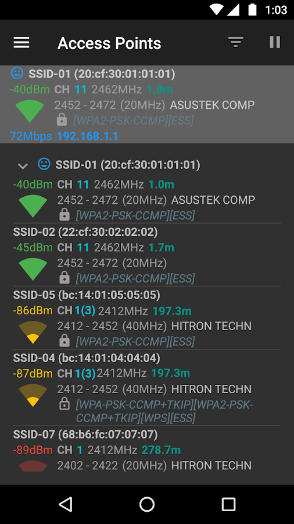Collapse the SSID-01 group chevron
Screen dimensions: 294x524
pos(23,166)
